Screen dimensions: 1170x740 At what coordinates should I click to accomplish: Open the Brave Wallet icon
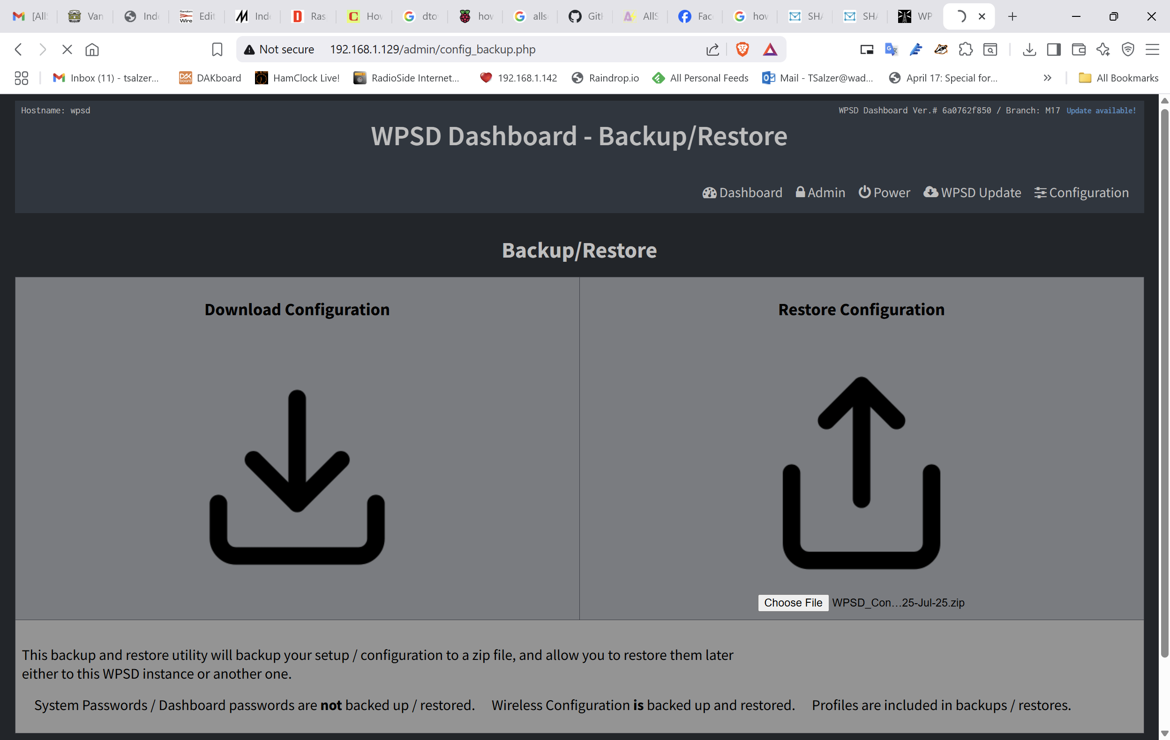click(1079, 49)
